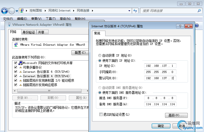This screenshot has height=132, width=204.
Task: Click the blue help icon in explorer window
Action: [197, 26]
